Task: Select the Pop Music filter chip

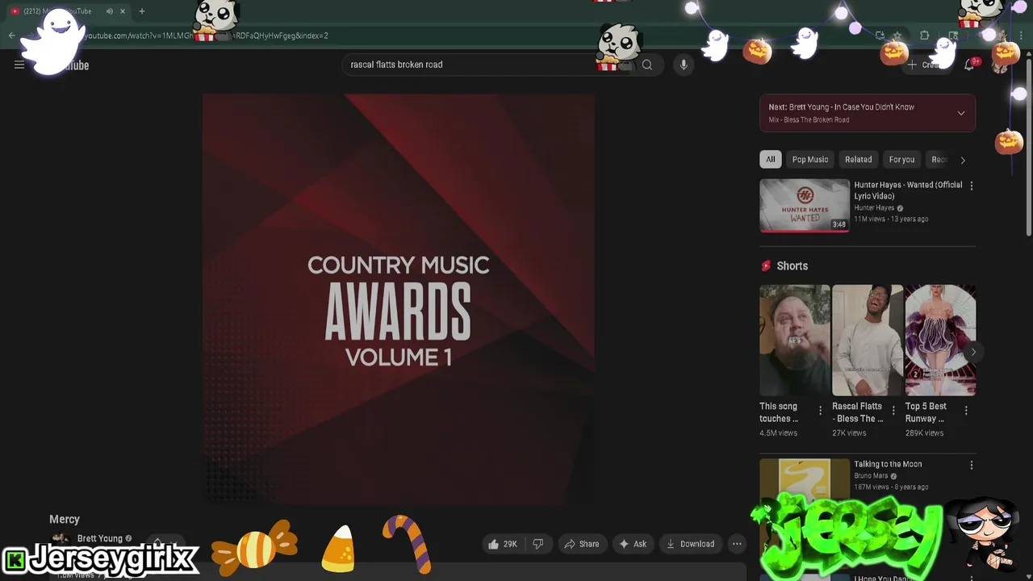Action: 810,160
